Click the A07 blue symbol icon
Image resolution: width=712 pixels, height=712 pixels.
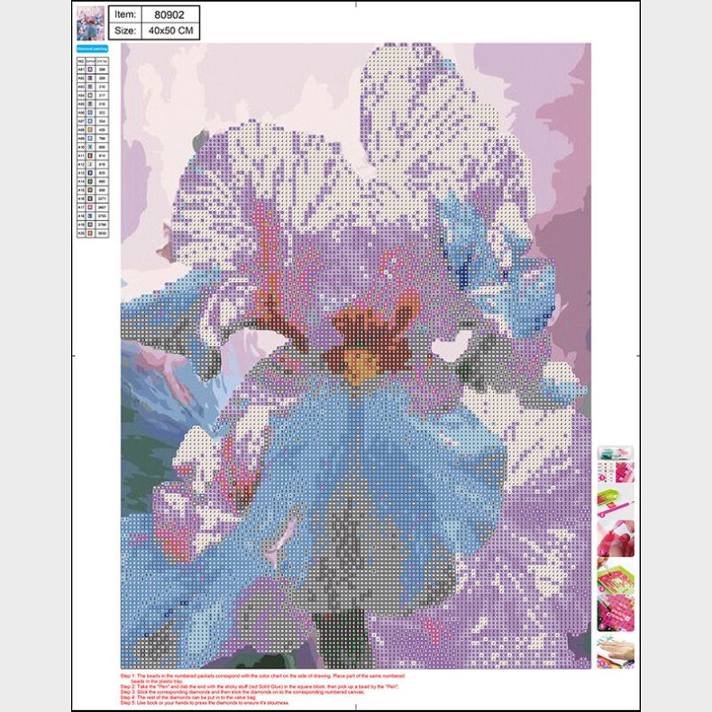pyautogui.click(x=90, y=122)
